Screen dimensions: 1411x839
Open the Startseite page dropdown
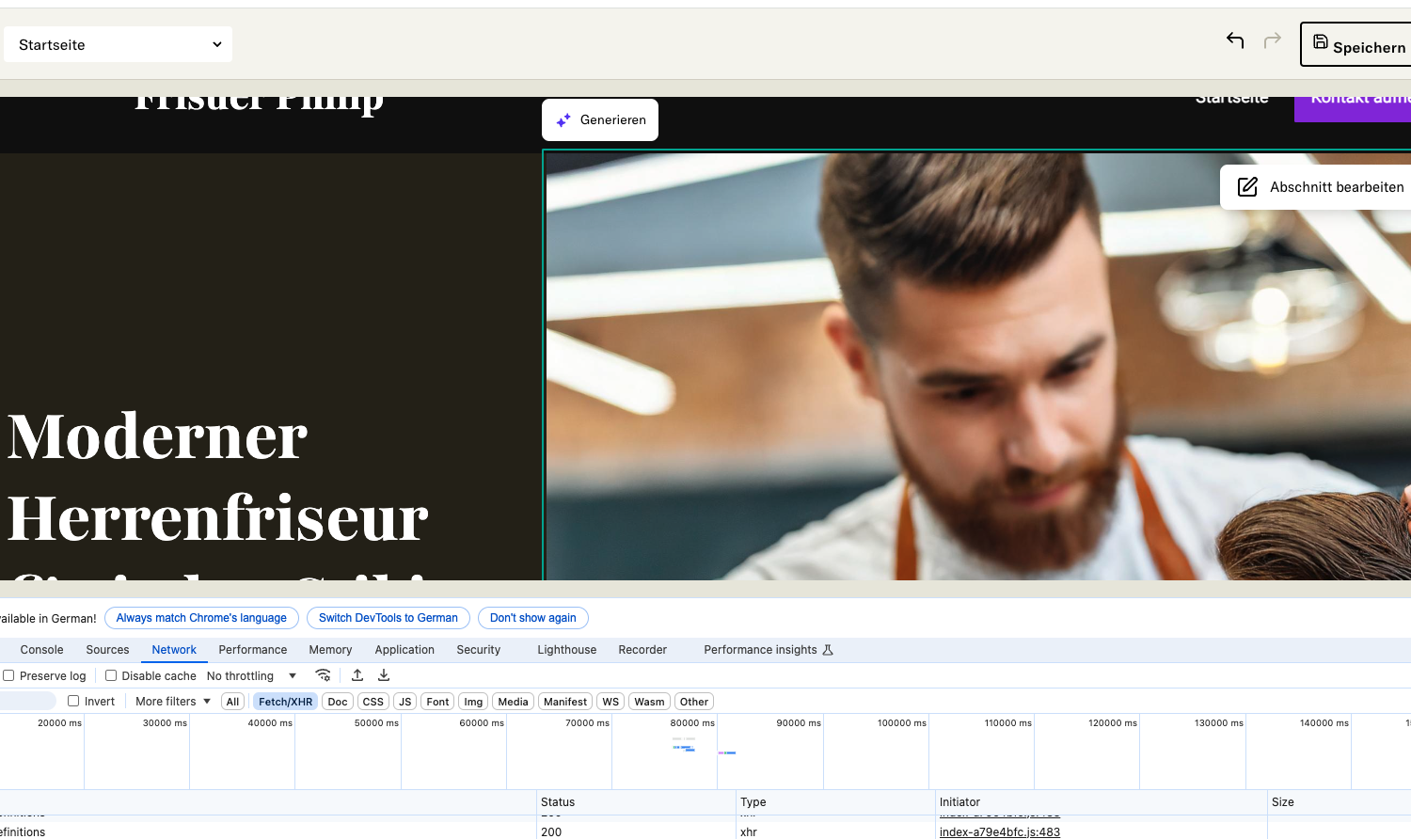[x=119, y=45]
